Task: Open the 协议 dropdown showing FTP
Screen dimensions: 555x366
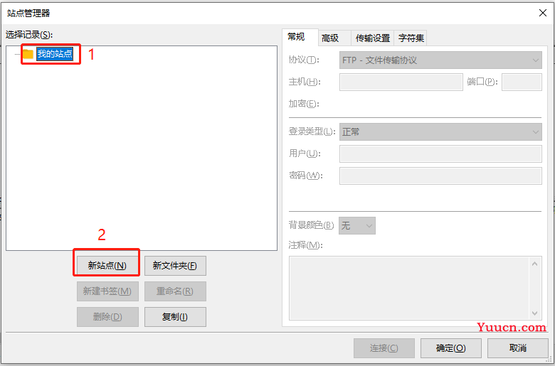Action: [x=440, y=60]
